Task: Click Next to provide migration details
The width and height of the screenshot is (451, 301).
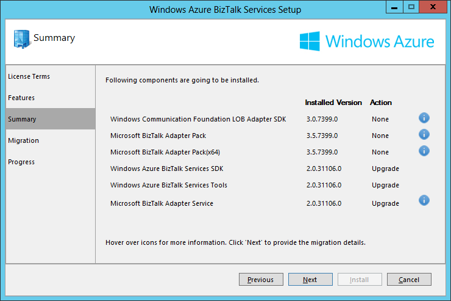Action: tap(310, 280)
